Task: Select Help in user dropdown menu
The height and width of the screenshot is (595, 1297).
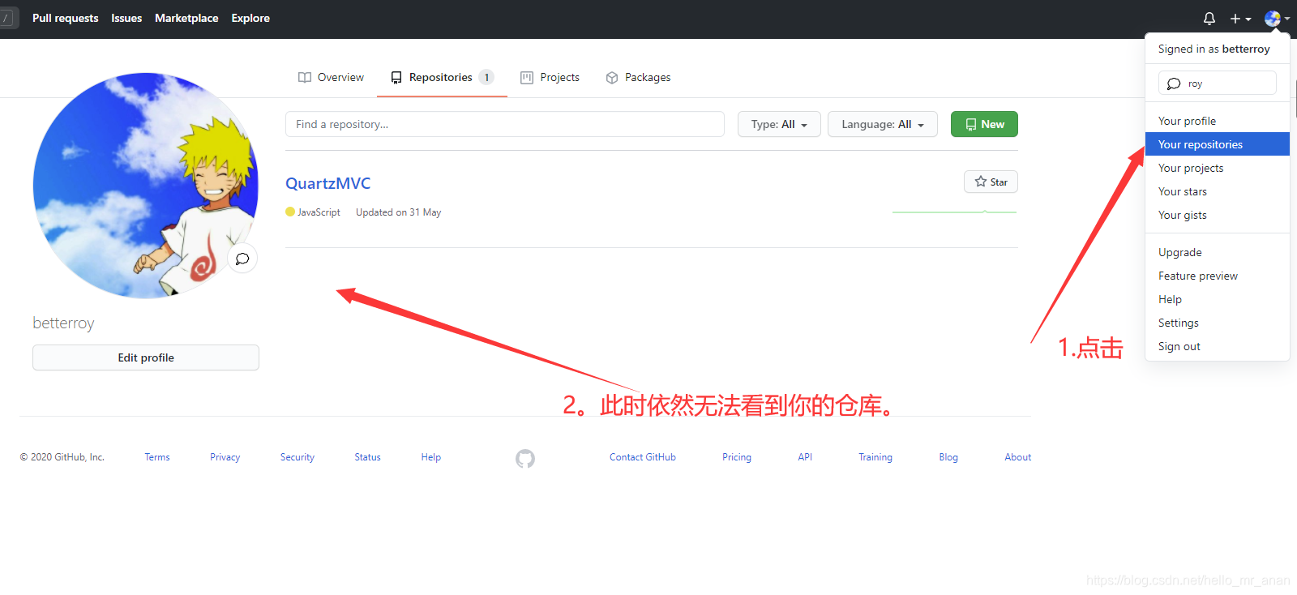Action: 1218,299
